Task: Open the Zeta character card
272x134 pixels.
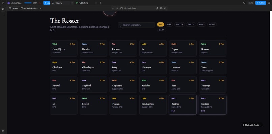Action: click(183, 85)
